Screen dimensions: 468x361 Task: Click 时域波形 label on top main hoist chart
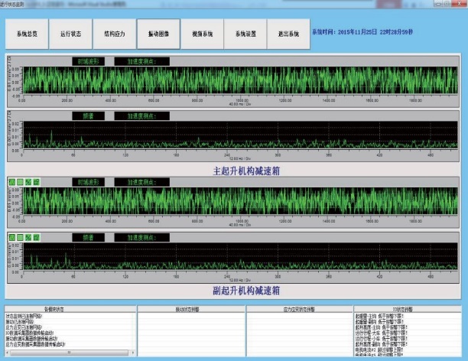(90, 61)
